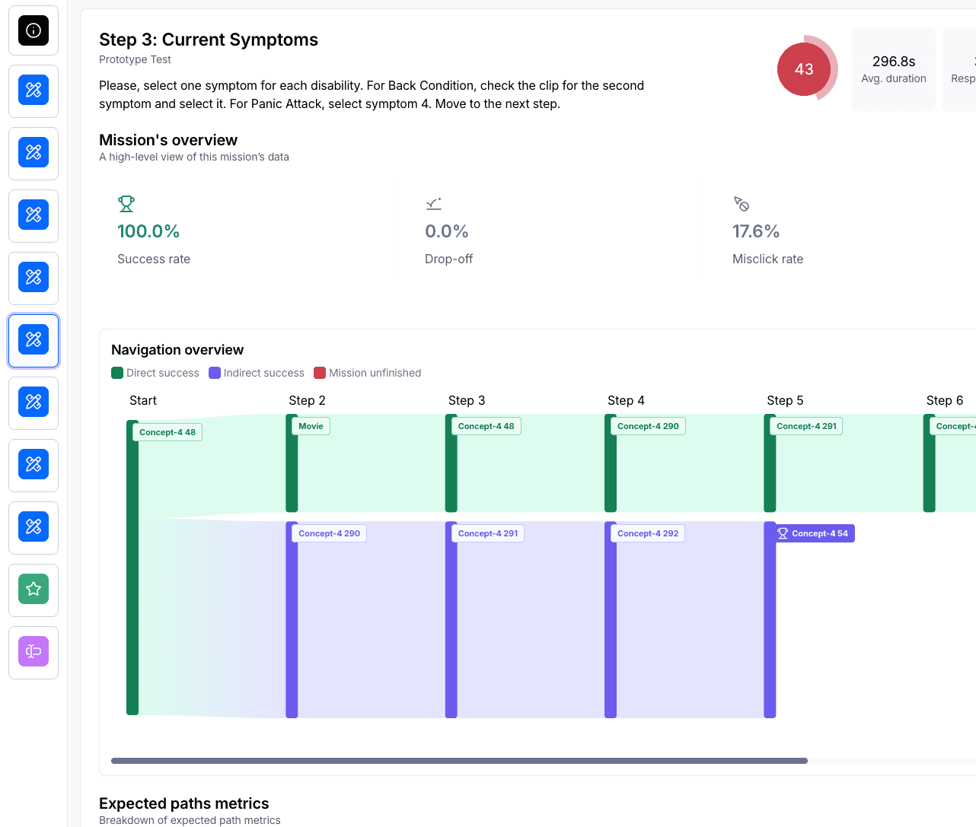Screen dimensions: 976x827
Task: Select the Concept-4 292 node label
Action: tap(648, 533)
